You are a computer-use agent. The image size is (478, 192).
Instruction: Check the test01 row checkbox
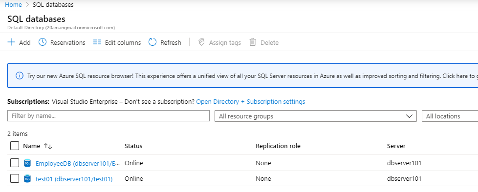(x=15, y=179)
